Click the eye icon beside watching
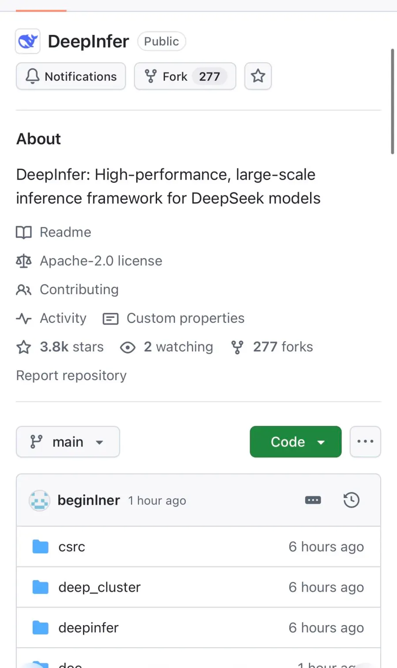Viewport: 397px width, 668px height. click(127, 347)
